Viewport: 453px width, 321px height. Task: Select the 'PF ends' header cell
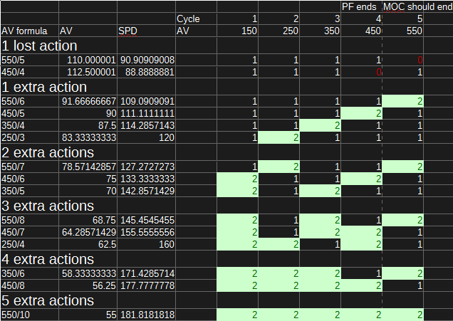pyautogui.click(x=361, y=6)
